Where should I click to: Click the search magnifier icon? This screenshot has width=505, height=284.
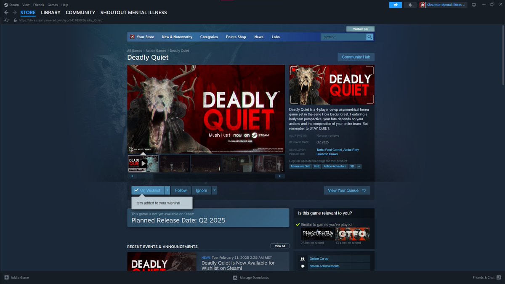tap(369, 37)
